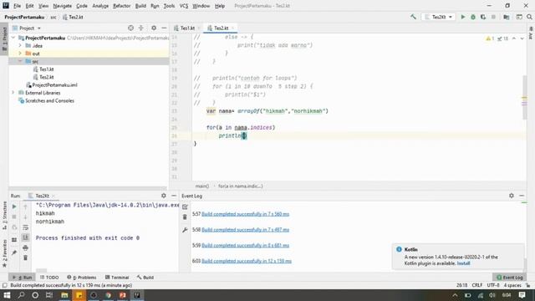Collapse the ProjectPertamaku root node
The width and height of the screenshot is (535, 301).
[13, 38]
